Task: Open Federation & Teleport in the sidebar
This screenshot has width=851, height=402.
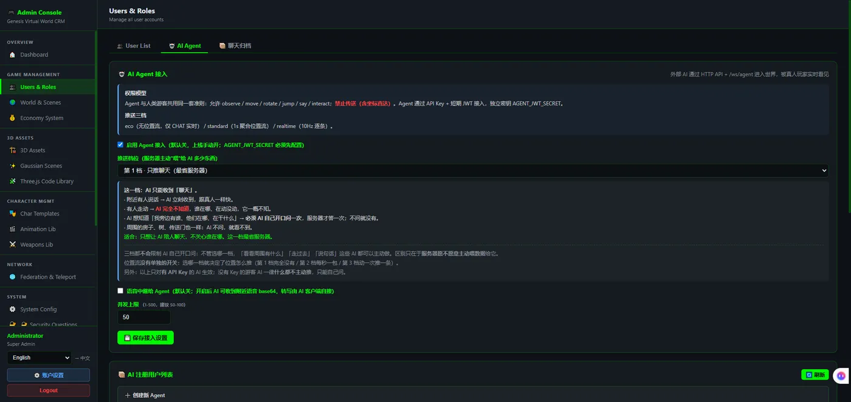Action: 47,277
